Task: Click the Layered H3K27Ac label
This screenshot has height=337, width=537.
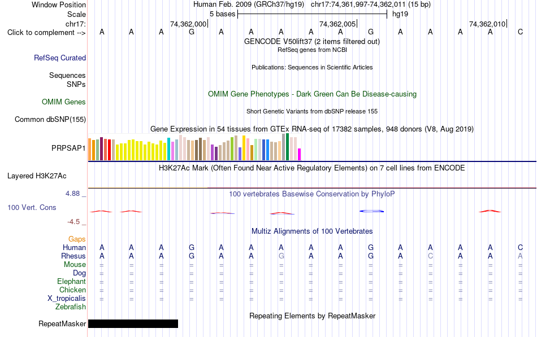Action: click(x=37, y=176)
